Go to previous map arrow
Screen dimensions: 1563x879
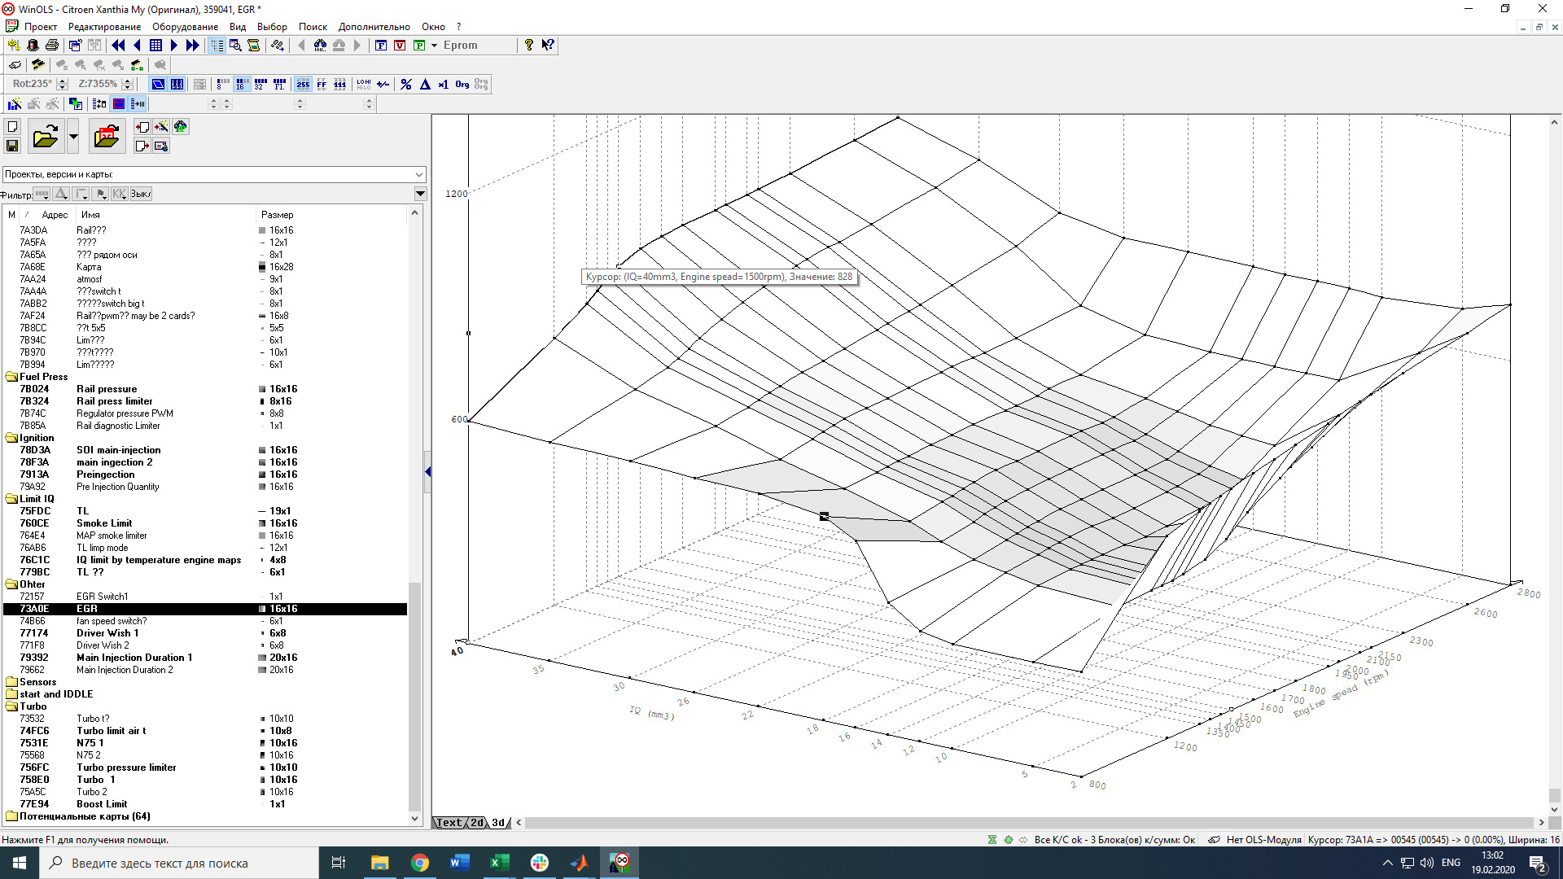138,46
